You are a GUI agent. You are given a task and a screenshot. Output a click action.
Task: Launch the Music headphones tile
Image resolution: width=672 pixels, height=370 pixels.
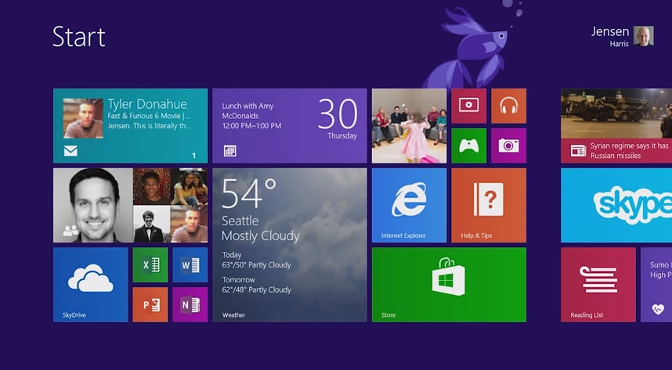509,106
